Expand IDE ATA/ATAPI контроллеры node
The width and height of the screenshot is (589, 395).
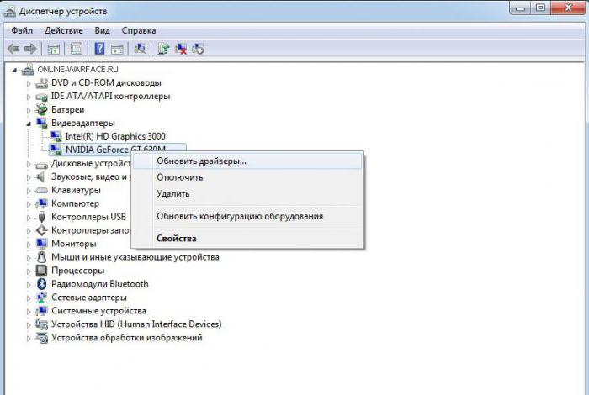pyautogui.click(x=29, y=97)
